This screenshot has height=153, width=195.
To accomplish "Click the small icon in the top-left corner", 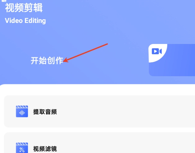I will tap(4, 1).
